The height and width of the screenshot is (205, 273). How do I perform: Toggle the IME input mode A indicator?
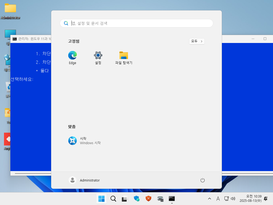click(218, 199)
